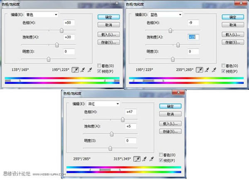249x180 pixels.
Task: Enable 着色 Colorize checkbox in Blue (蓝色) dialog
Action: 223,66
